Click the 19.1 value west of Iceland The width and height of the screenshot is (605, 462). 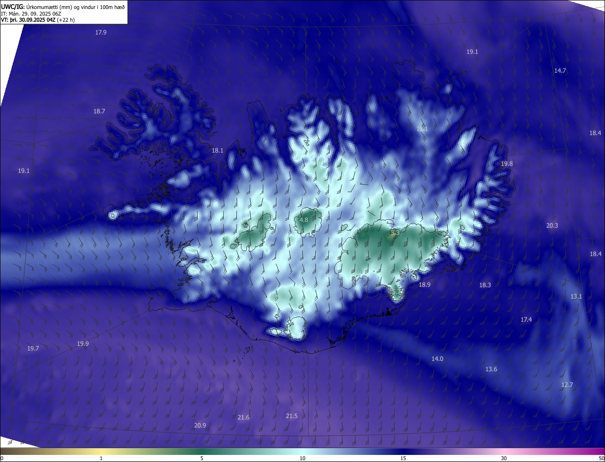24,171
